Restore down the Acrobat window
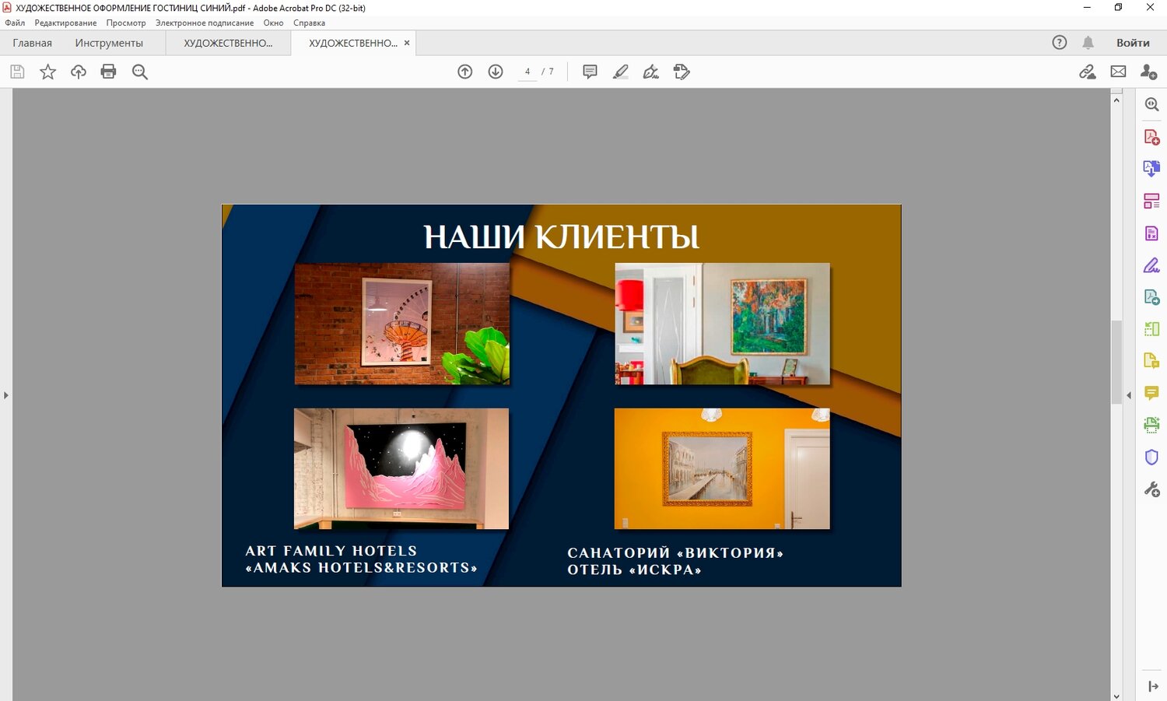Screen dimensions: 1167x701 1118,7
